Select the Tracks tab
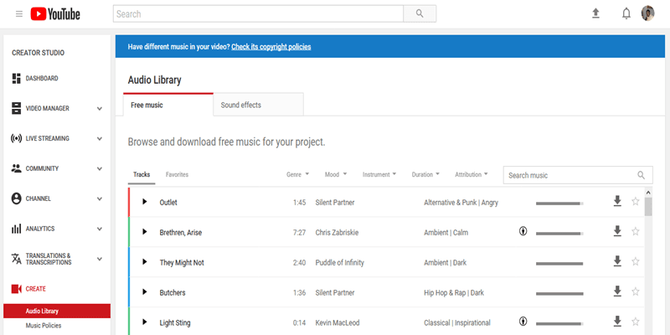Image resolution: width=670 pixels, height=335 pixels. tap(142, 174)
